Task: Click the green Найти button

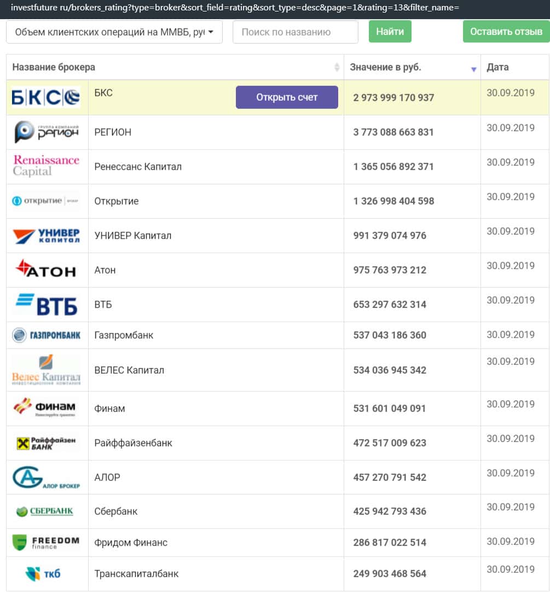Action: point(390,32)
